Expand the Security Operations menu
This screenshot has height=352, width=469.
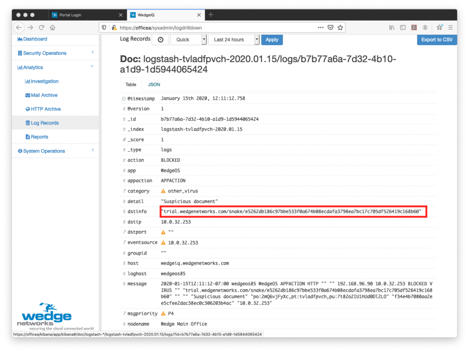point(55,53)
